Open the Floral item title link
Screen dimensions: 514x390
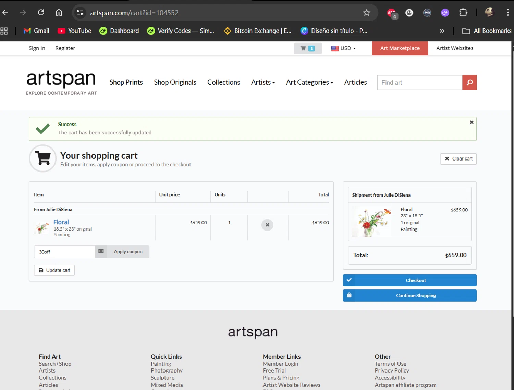coord(61,222)
